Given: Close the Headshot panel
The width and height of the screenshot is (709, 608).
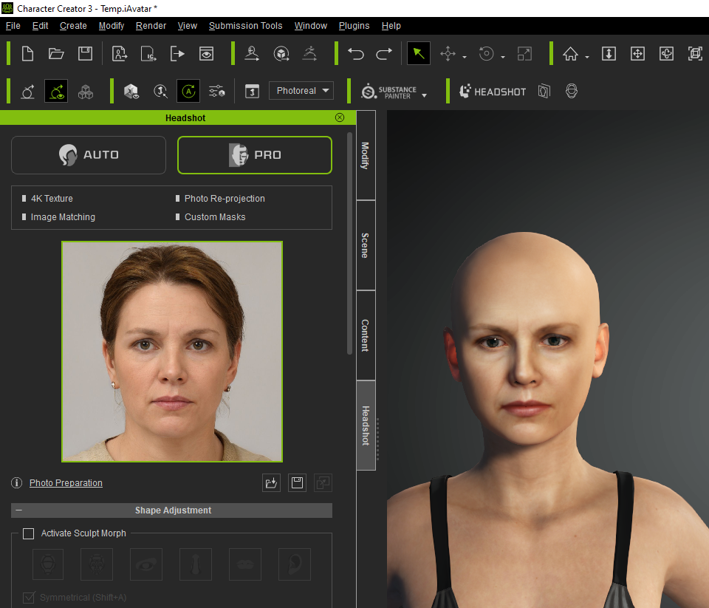Looking at the screenshot, I should pyautogui.click(x=340, y=117).
